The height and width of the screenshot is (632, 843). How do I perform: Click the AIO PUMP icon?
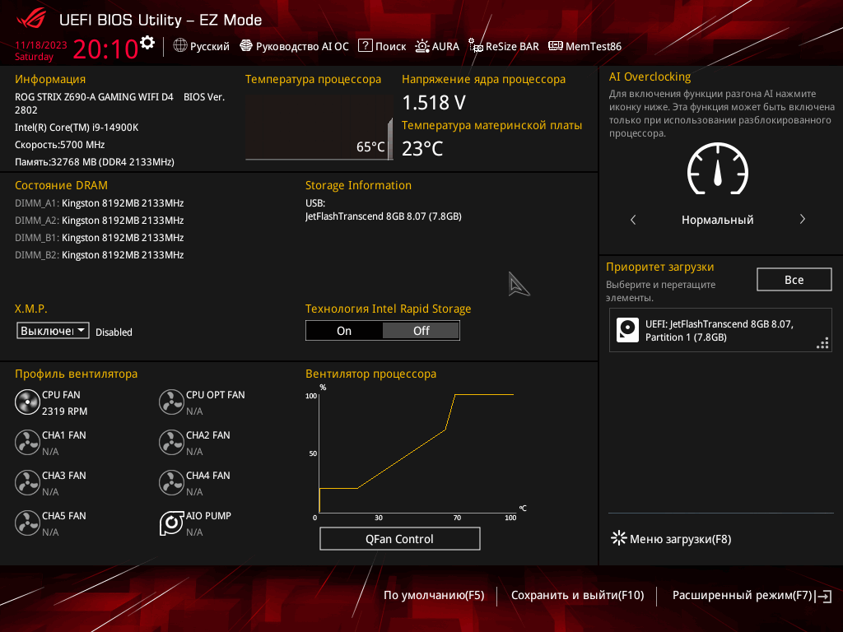pos(171,523)
